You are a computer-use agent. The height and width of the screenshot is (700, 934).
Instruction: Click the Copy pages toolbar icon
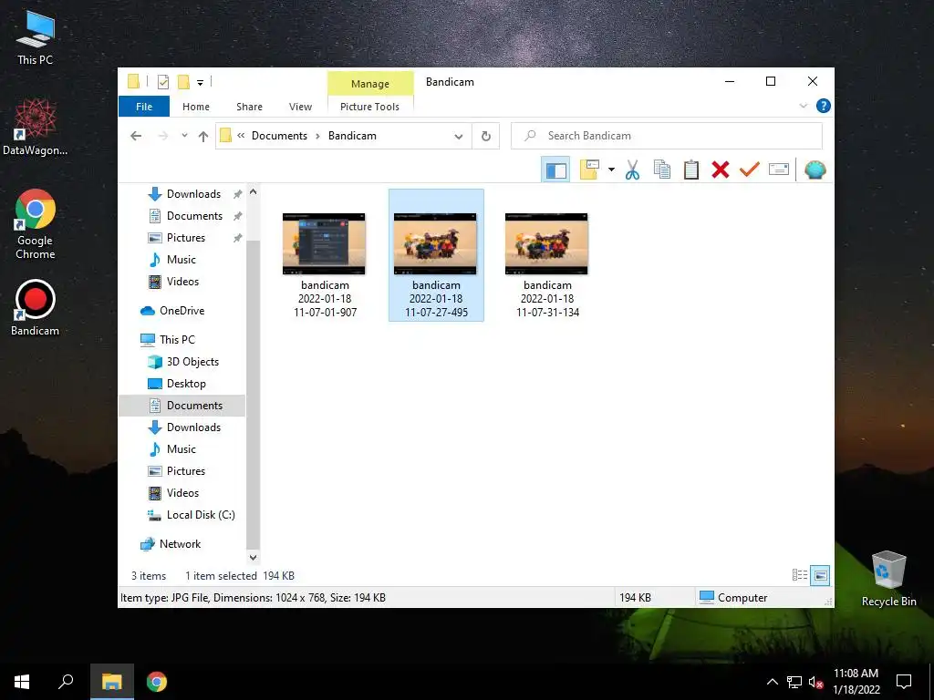coord(662,170)
